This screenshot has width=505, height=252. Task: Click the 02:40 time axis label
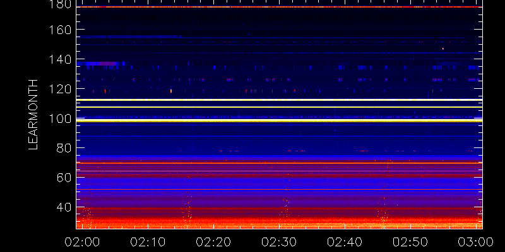pos(345,242)
